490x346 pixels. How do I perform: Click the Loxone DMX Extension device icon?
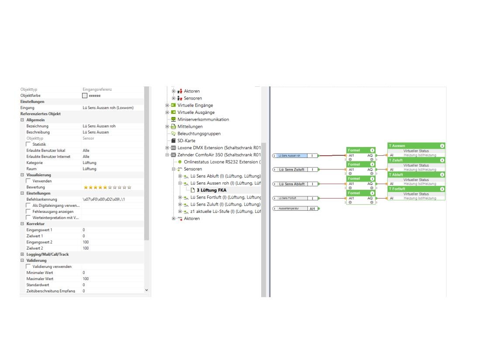173,148
